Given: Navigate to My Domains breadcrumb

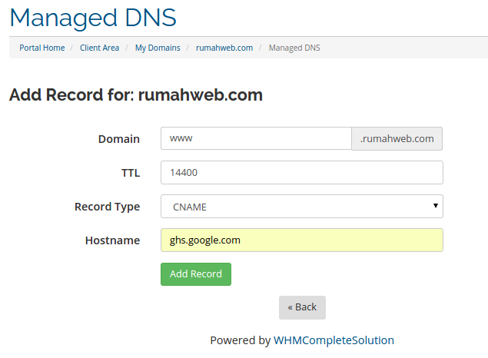Looking at the screenshot, I should point(158,48).
